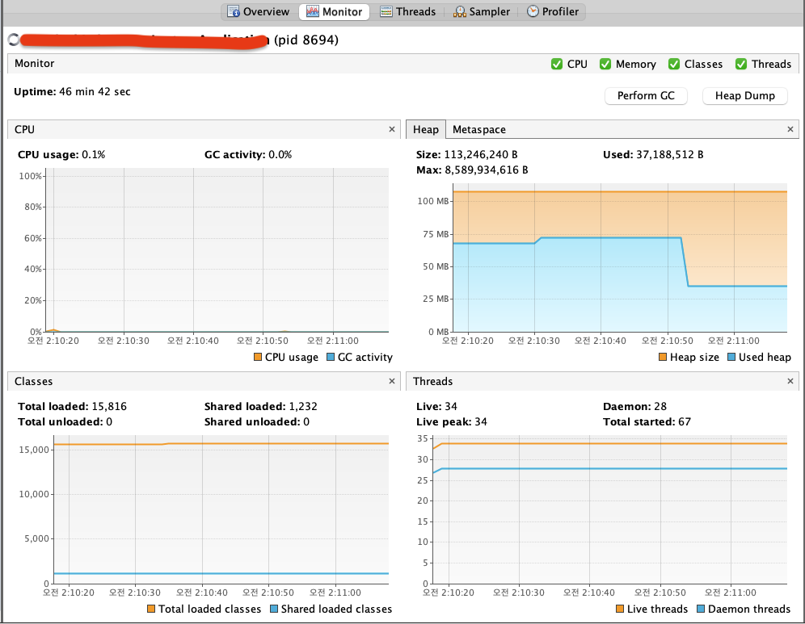This screenshot has width=805, height=624.
Task: Click the Monitor tab chart icon
Action: point(312,11)
